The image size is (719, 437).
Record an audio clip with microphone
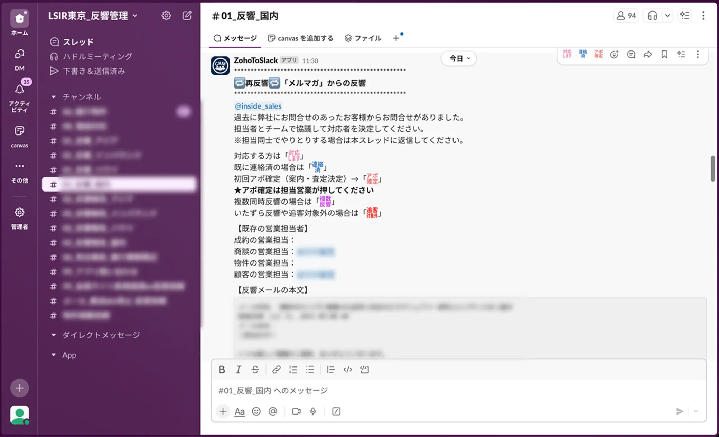pyautogui.click(x=313, y=411)
